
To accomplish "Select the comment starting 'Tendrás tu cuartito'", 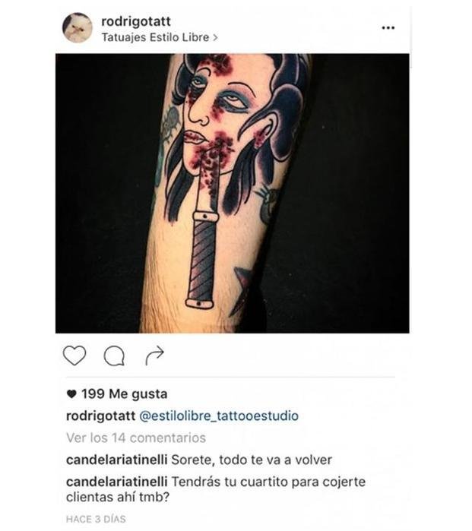I will pos(216,489).
